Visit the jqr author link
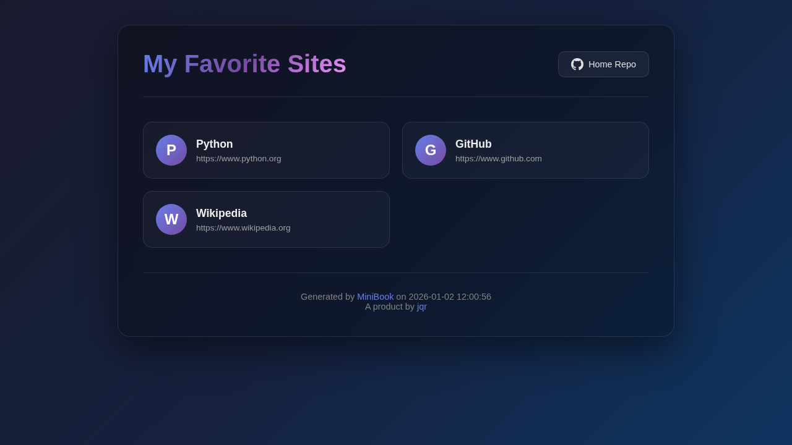The width and height of the screenshot is (792, 445). [x=422, y=307]
